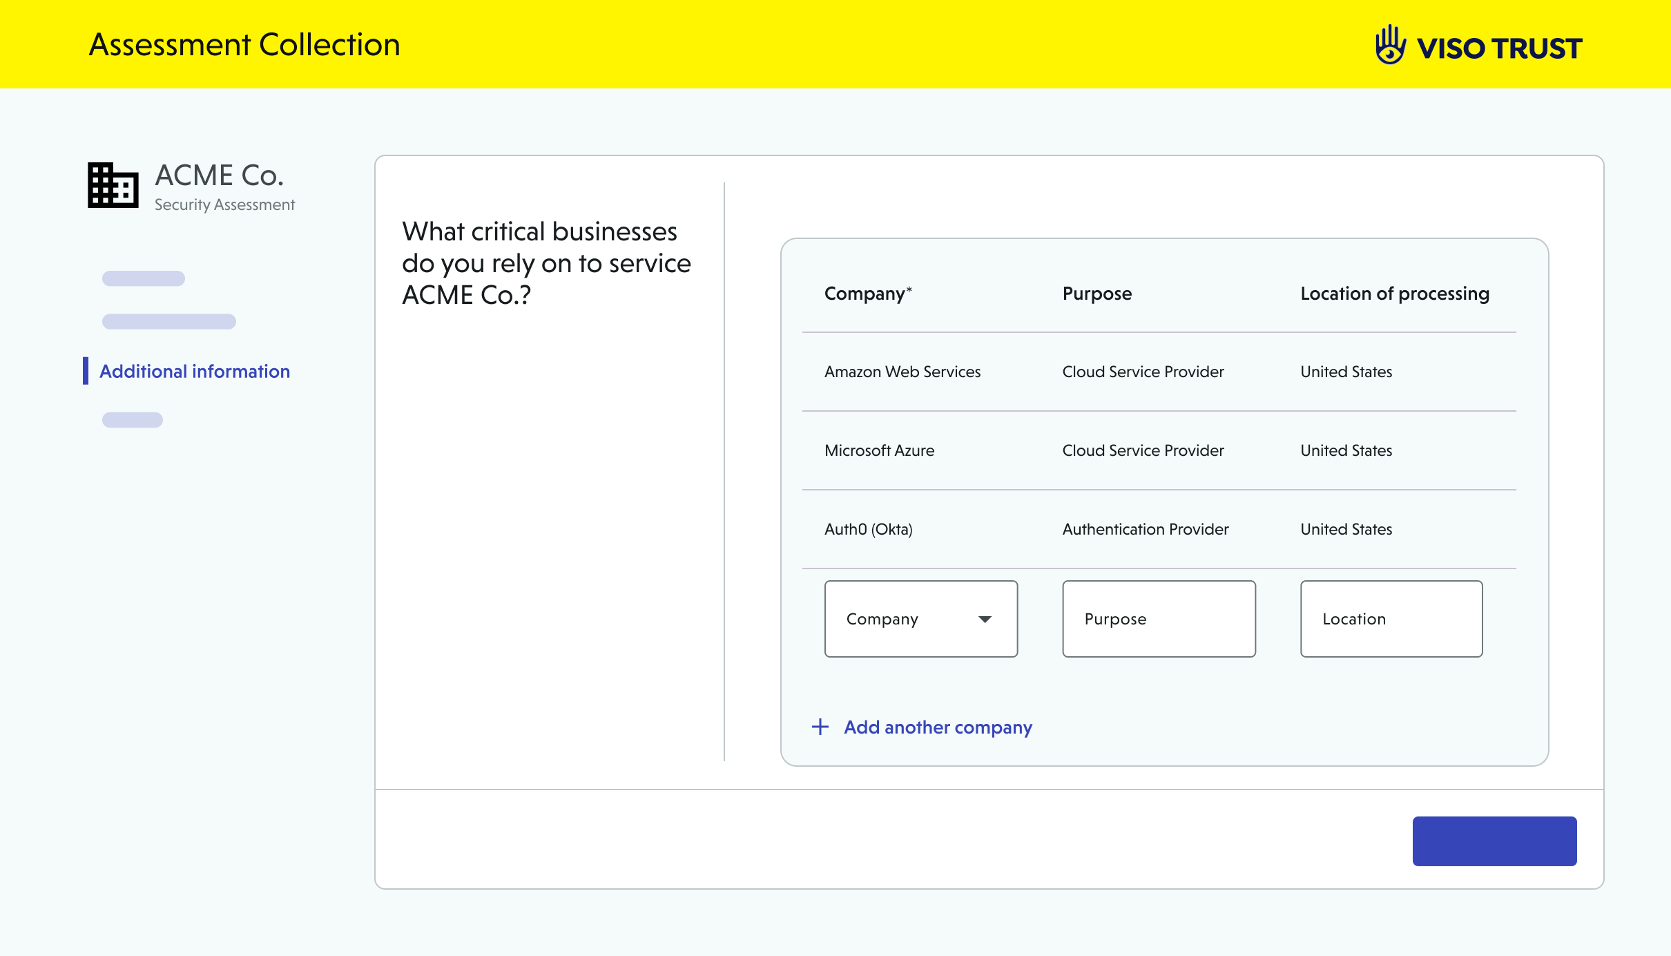Click the Amazon Web Services cell
Viewport: 1671px width, 956px height.
click(x=902, y=372)
